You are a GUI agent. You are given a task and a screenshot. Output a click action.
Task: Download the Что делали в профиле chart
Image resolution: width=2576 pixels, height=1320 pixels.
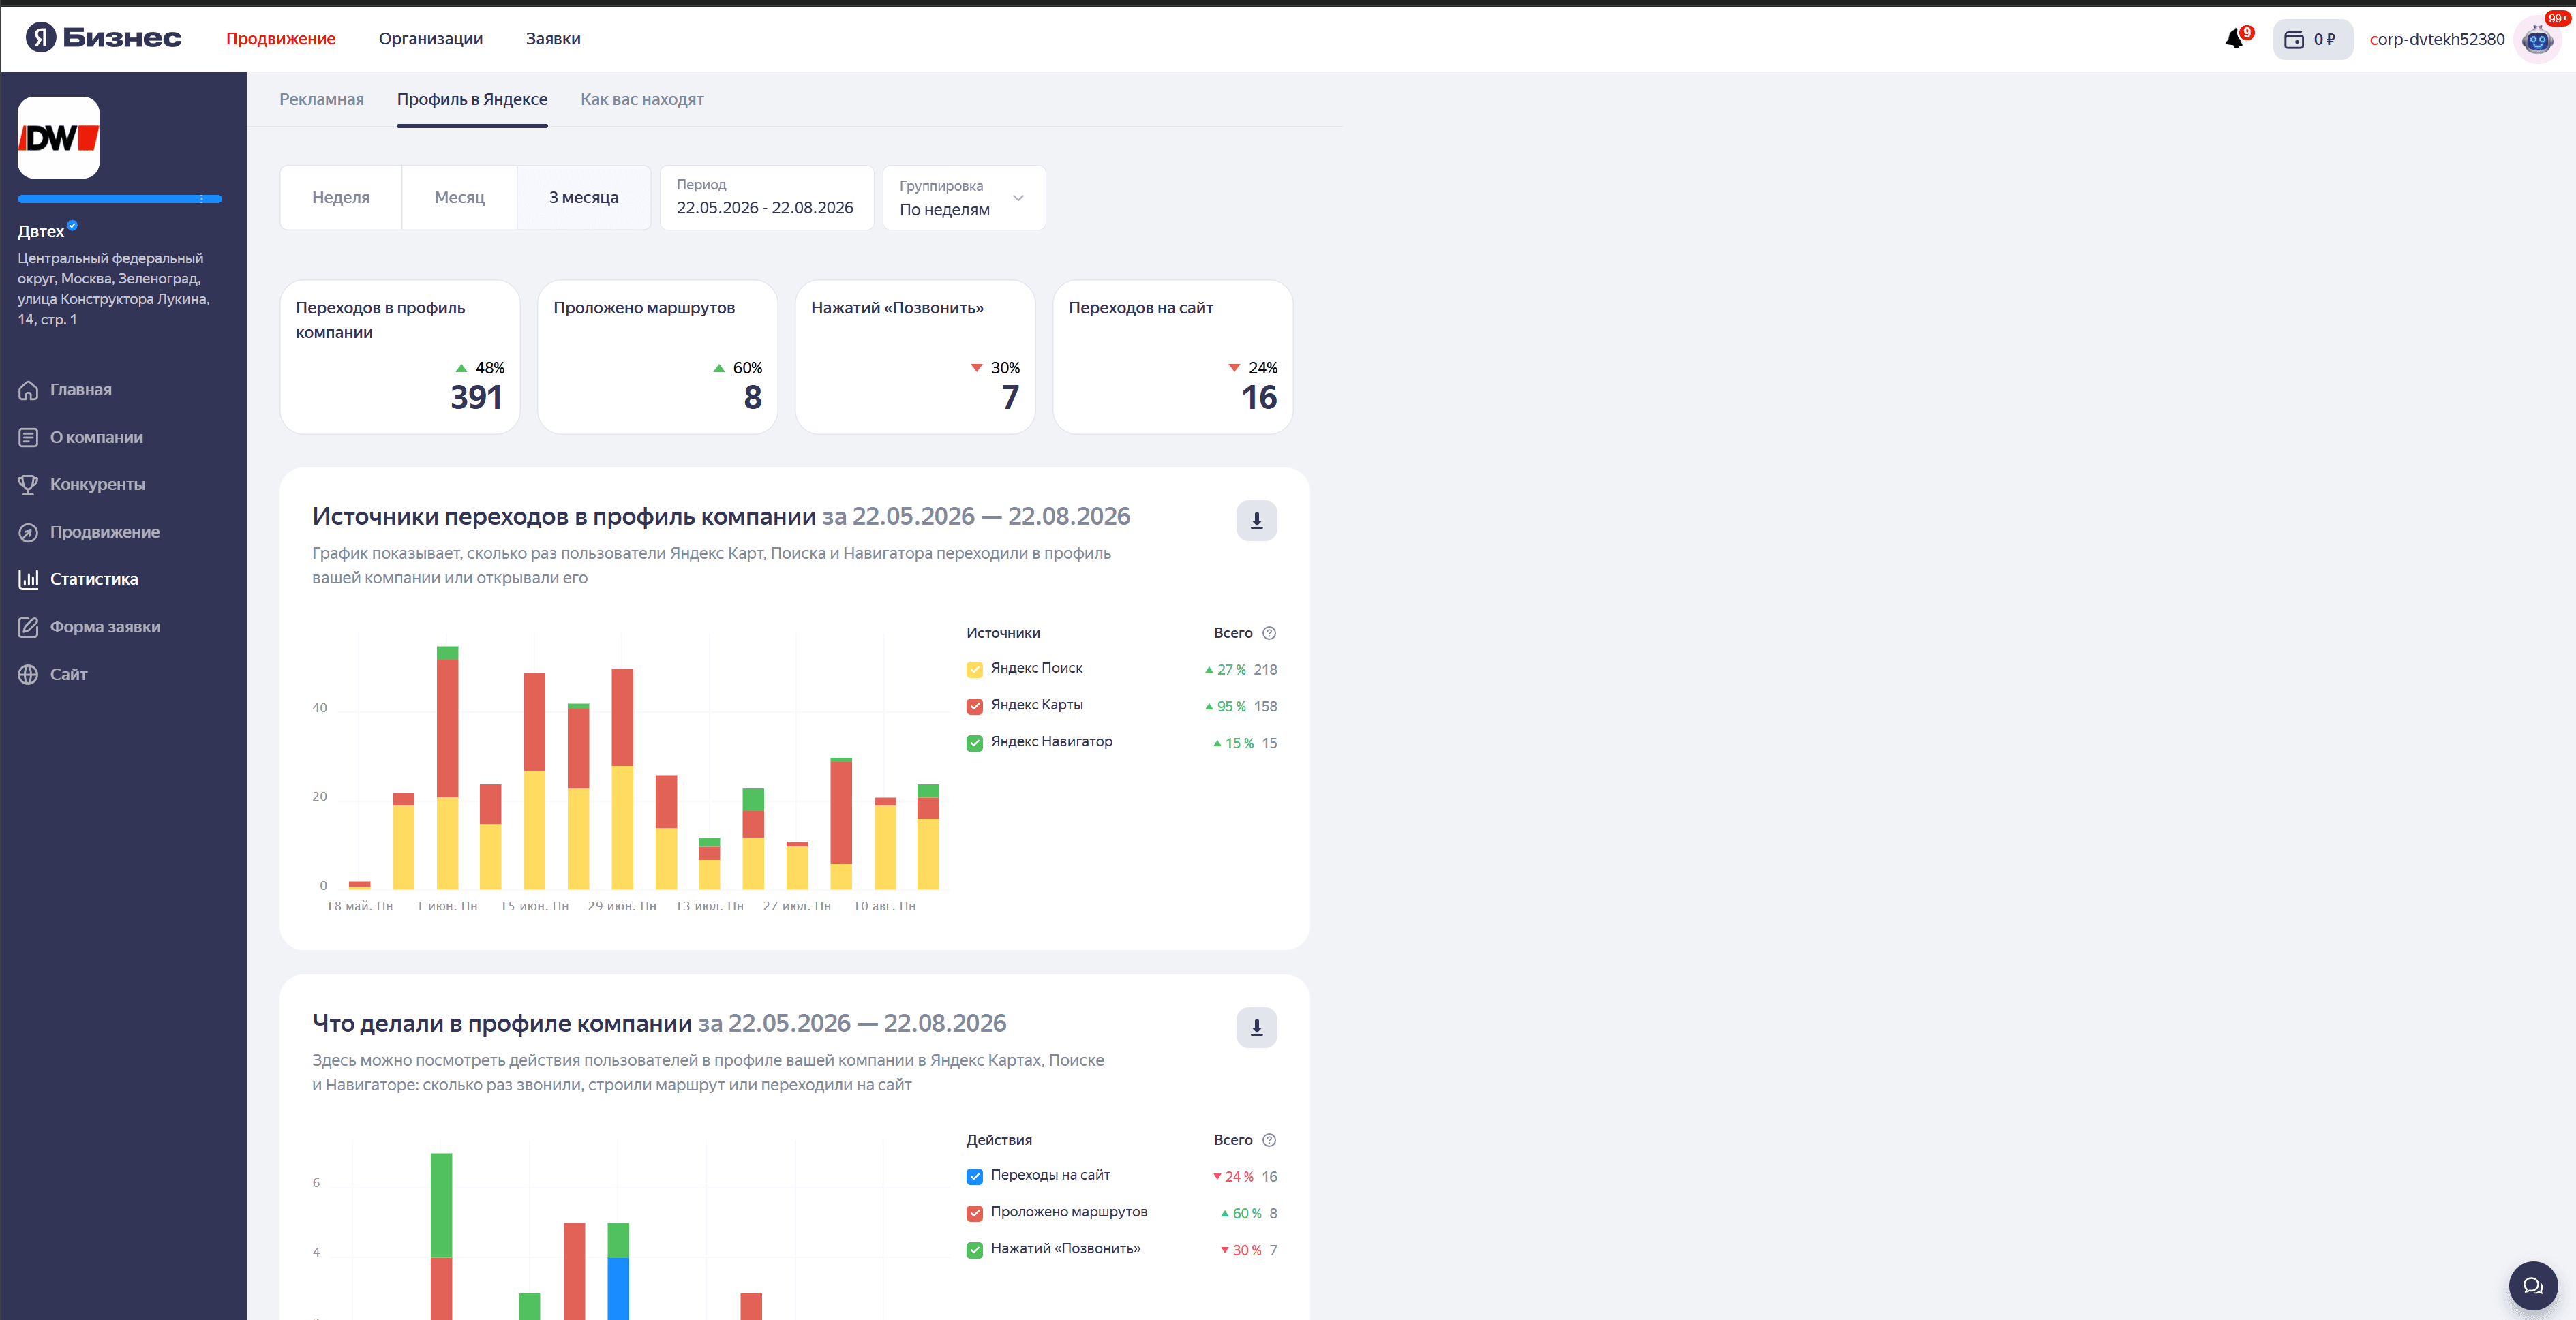pos(1256,1027)
